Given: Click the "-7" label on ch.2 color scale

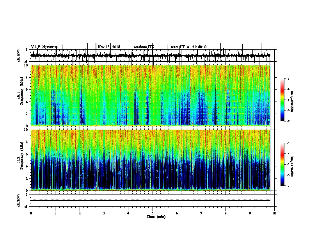Looking at the screenshot, I should coord(288,185).
